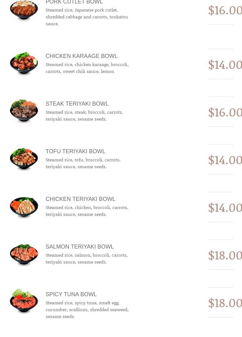242x337 pixels.
Task: Open the CHICKEN KARAAGE BOWL title
Action: pos(81,56)
